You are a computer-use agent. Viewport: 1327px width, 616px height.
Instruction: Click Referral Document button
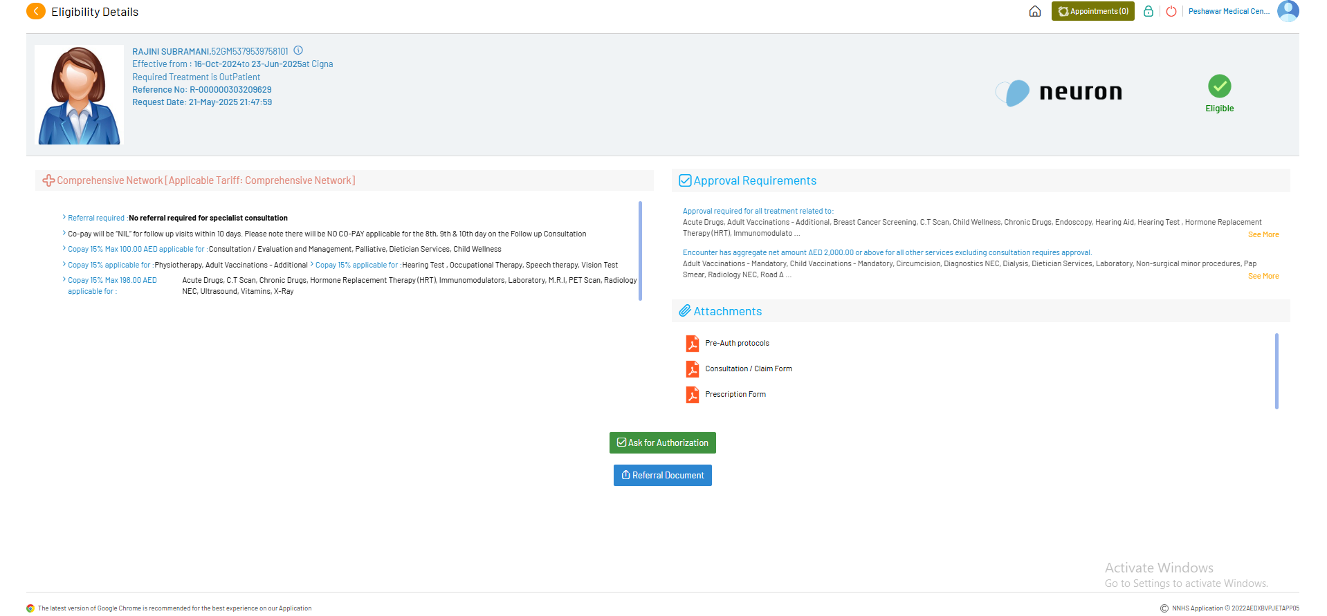663,476
